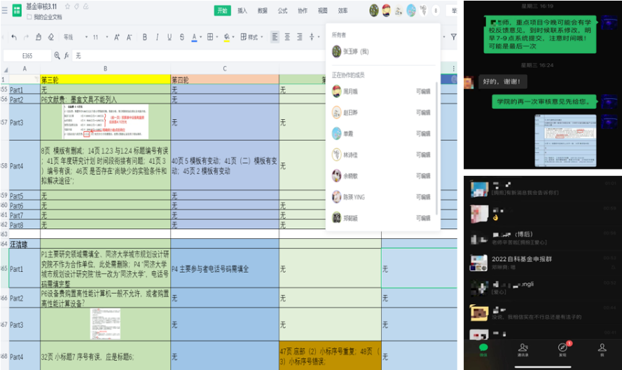Viewport: 622px width, 370px height.
Task: Click the undo arrow in toolbar
Action: point(15,37)
